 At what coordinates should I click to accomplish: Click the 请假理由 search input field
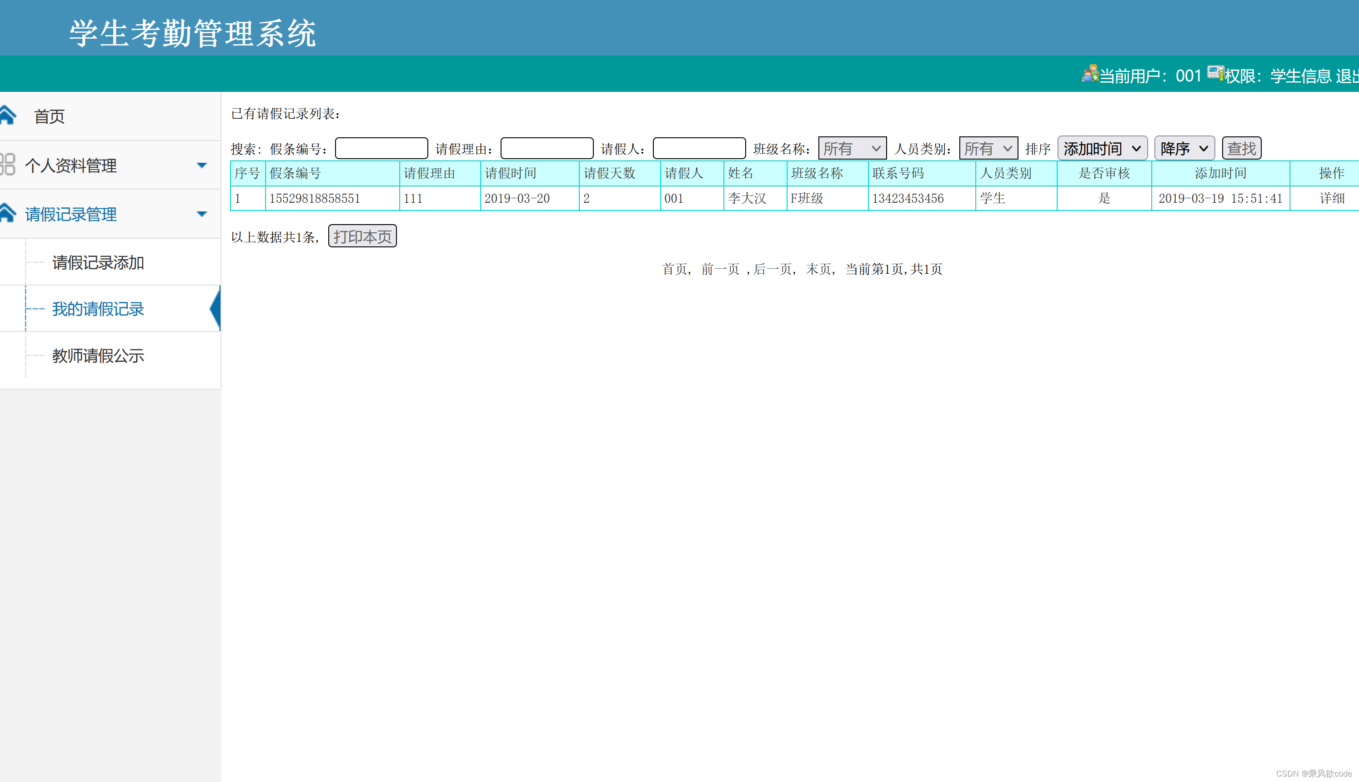pos(547,148)
